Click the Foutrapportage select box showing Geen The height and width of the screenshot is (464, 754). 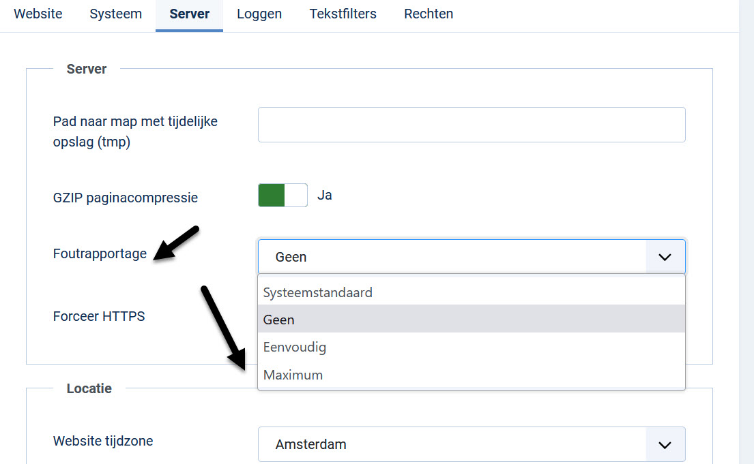coord(450,257)
